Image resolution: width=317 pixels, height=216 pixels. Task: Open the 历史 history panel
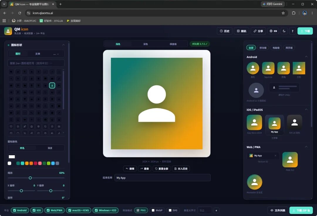[x=225, y=31]
